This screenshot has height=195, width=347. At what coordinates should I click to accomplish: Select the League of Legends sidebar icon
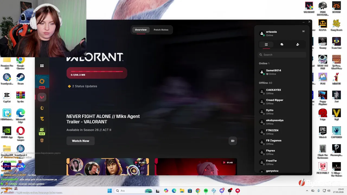tap(42, 108)
